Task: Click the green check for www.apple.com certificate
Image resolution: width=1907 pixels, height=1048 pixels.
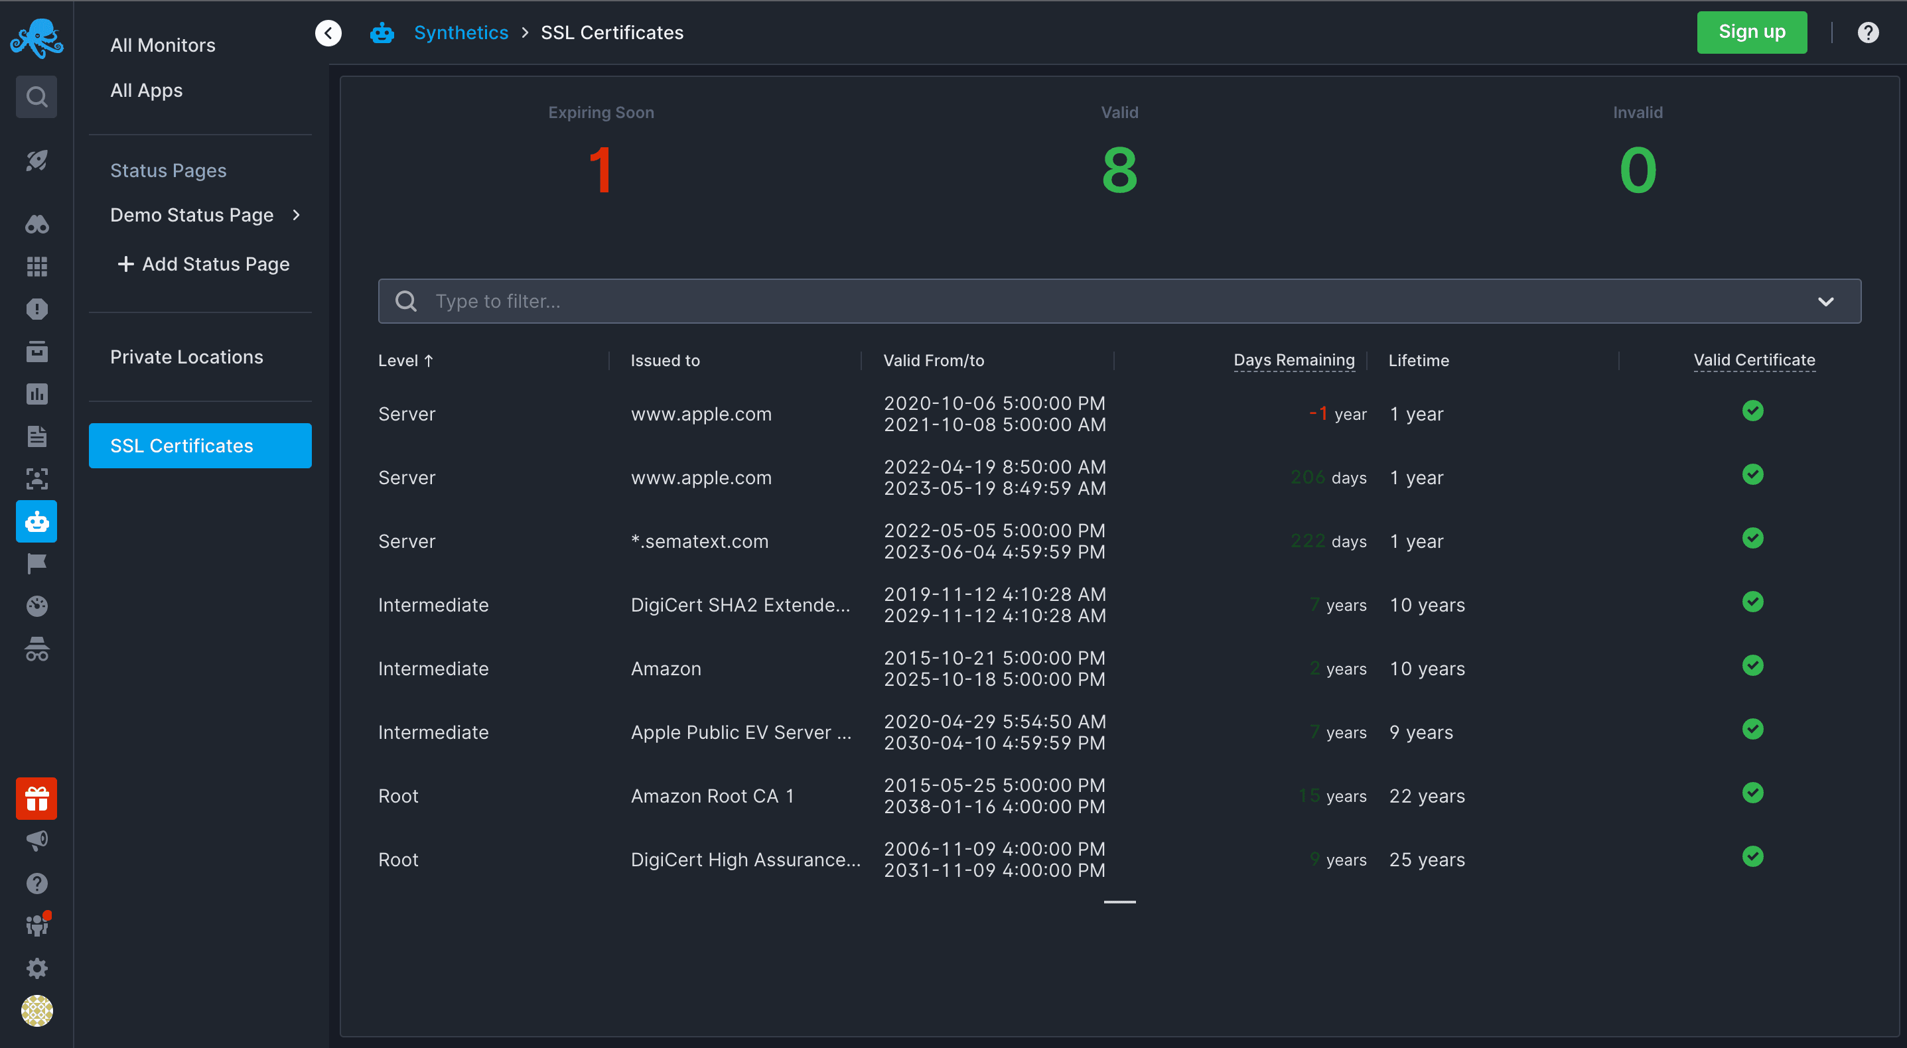Action: coord(1752,411)
